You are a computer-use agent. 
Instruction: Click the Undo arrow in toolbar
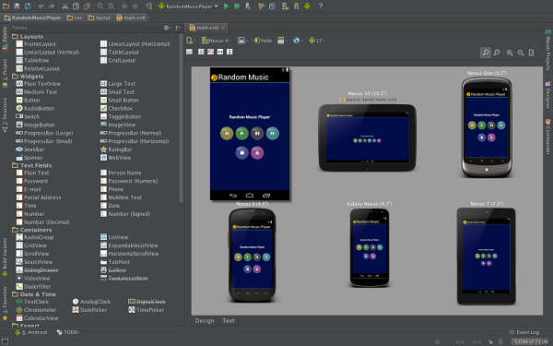point(41,6)
